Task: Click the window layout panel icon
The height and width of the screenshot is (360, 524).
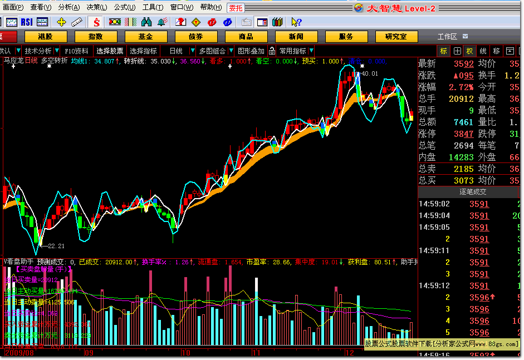Action: (x=262, y=22)
